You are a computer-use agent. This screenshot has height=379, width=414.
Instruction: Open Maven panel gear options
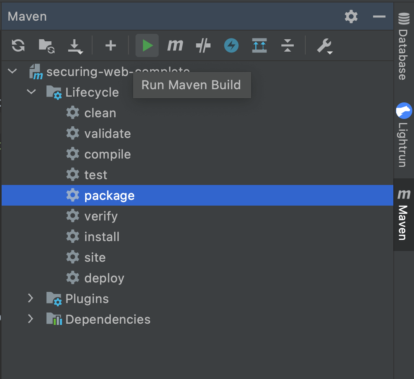coord(351,17)
